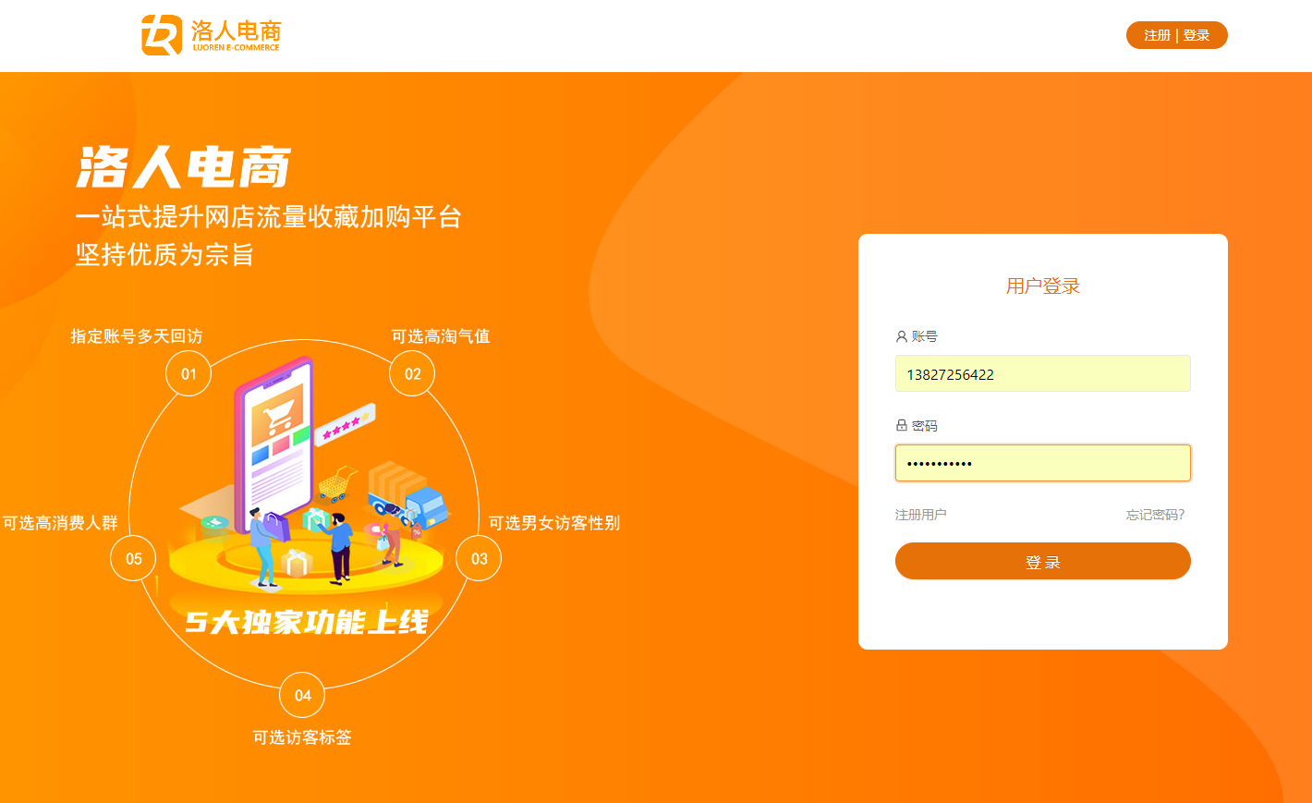Viewport: 1312px width, 803px height.
Task: Click the 05 feature circle
Action: click(x=133, y=558)
